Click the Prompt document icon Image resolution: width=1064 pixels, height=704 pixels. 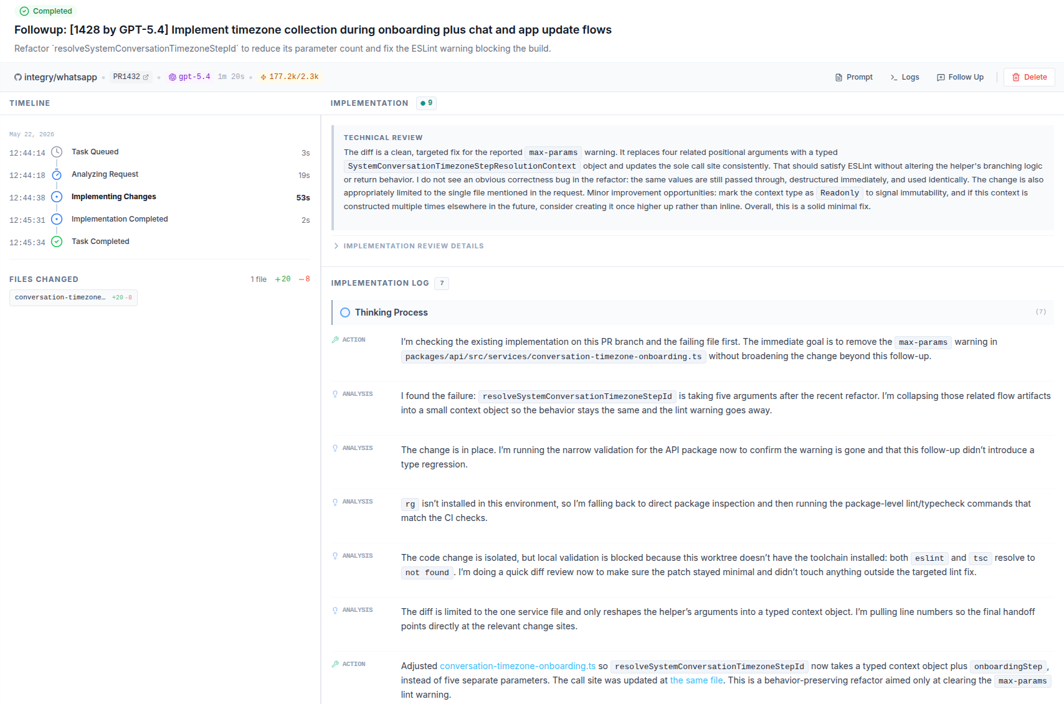coord(838,77)
